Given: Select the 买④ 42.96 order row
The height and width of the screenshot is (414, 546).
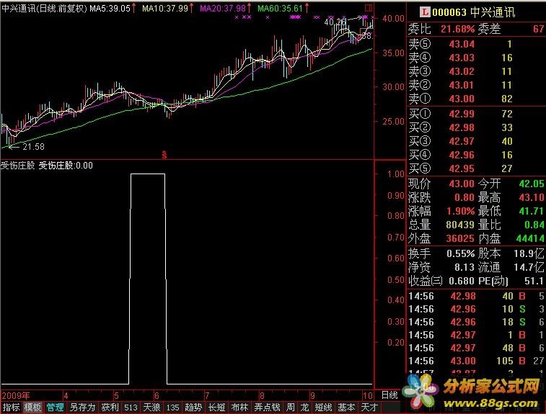Looking at the screenshot, I should point(475,155).
